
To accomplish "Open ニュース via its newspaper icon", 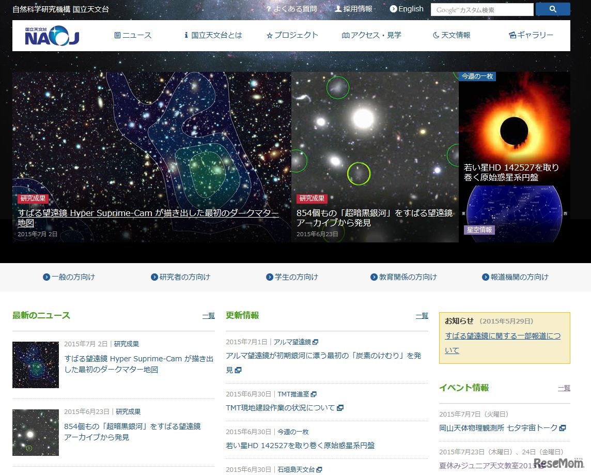I will [117, 35].
